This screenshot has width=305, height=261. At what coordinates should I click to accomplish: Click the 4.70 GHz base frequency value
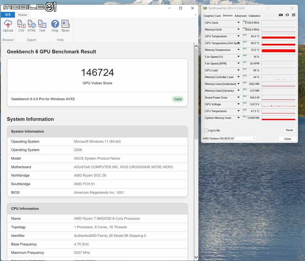pyautogui.click(x=81, y=244)
